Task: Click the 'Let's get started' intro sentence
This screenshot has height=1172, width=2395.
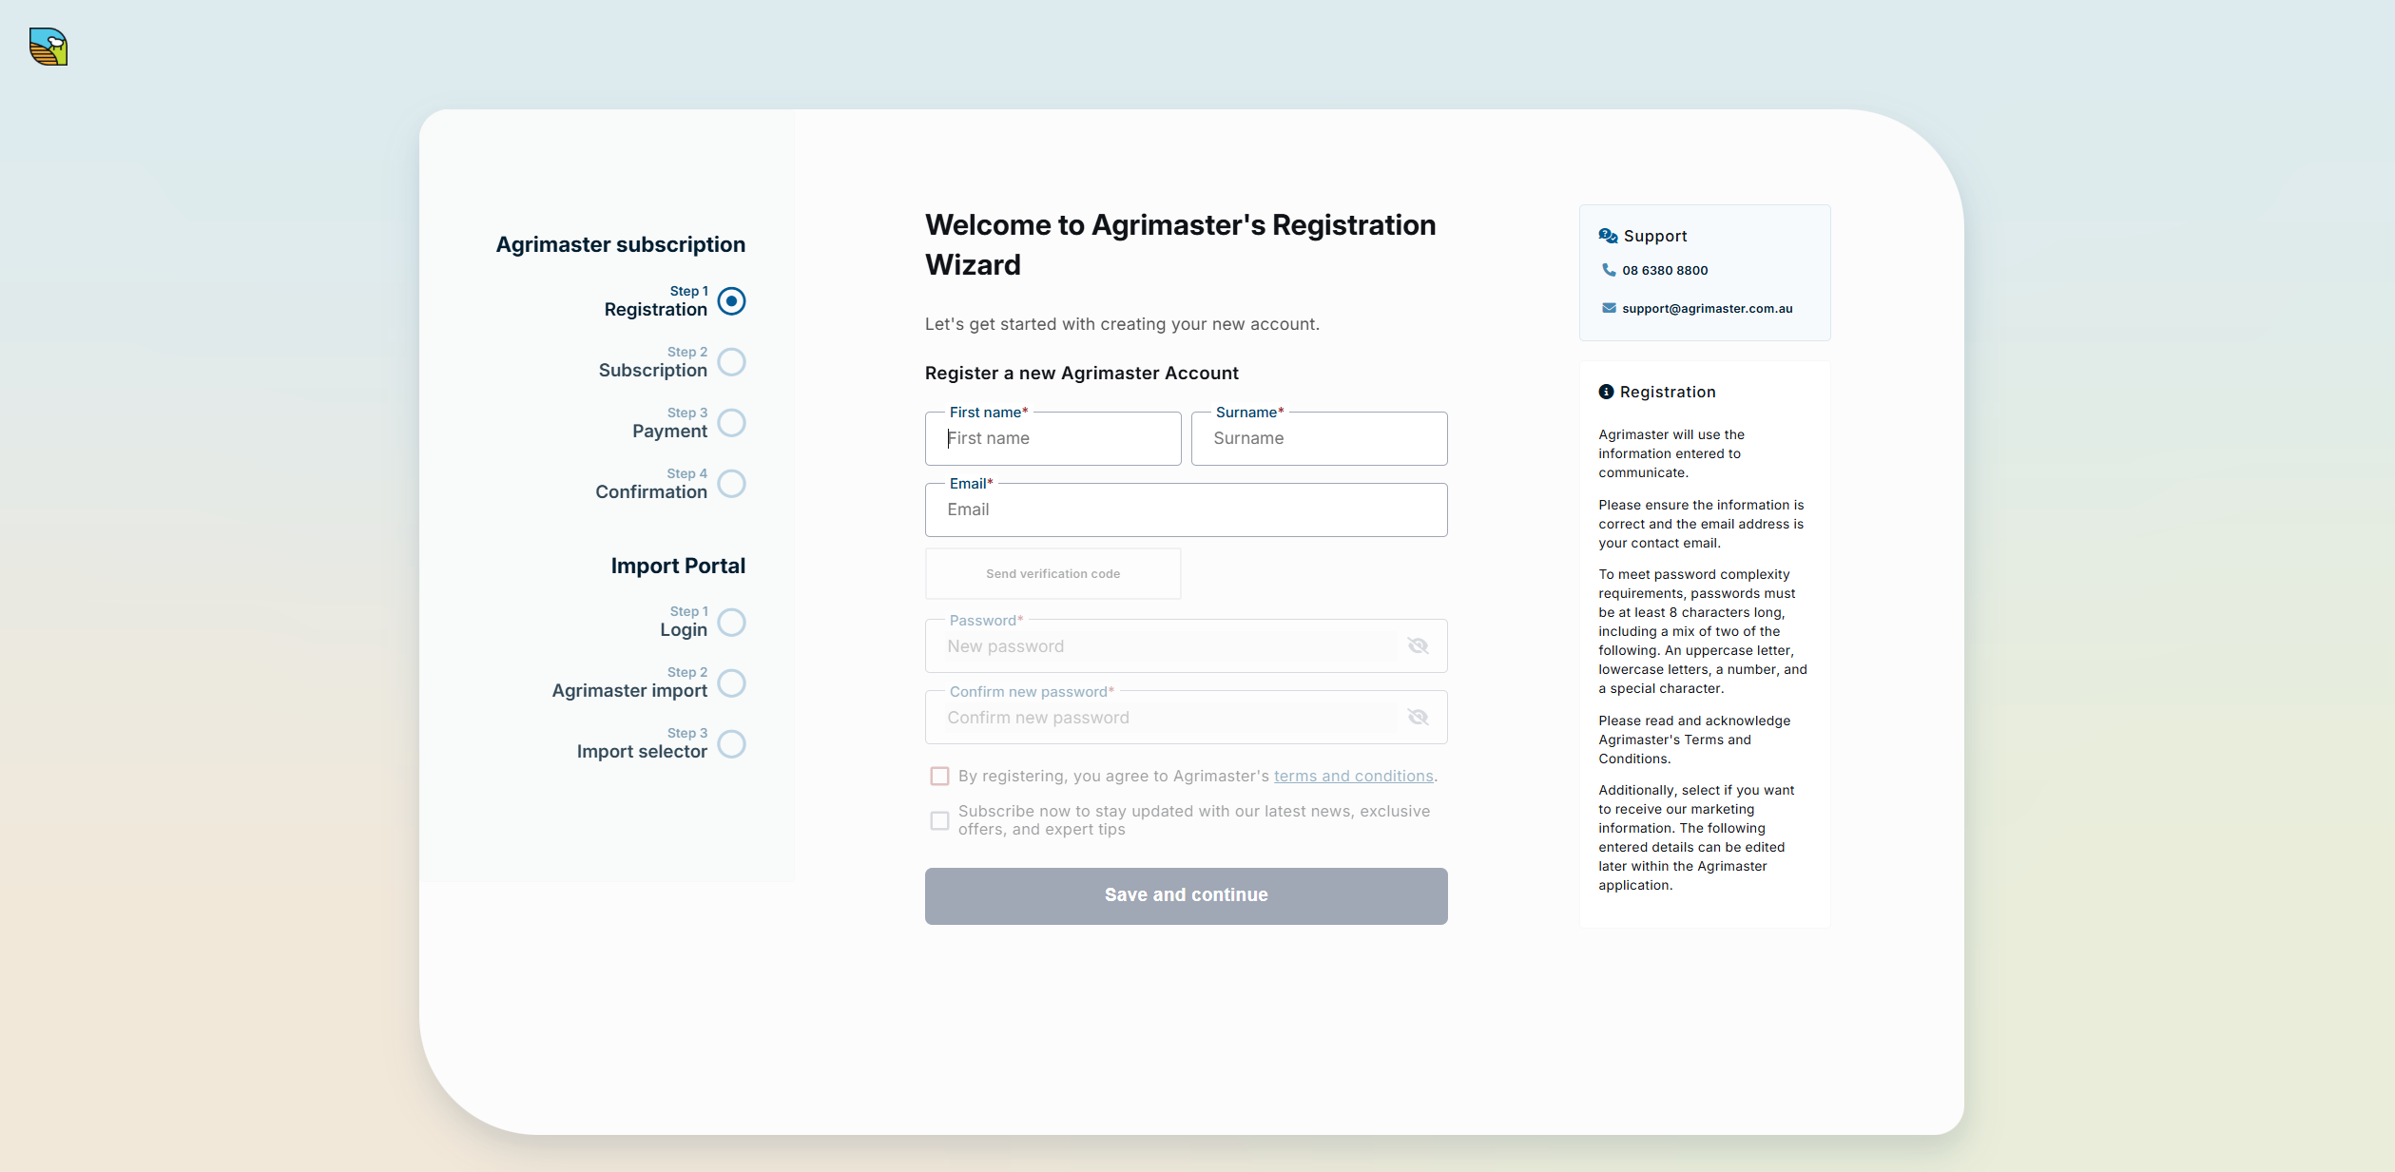Action: coord(1122,324)
